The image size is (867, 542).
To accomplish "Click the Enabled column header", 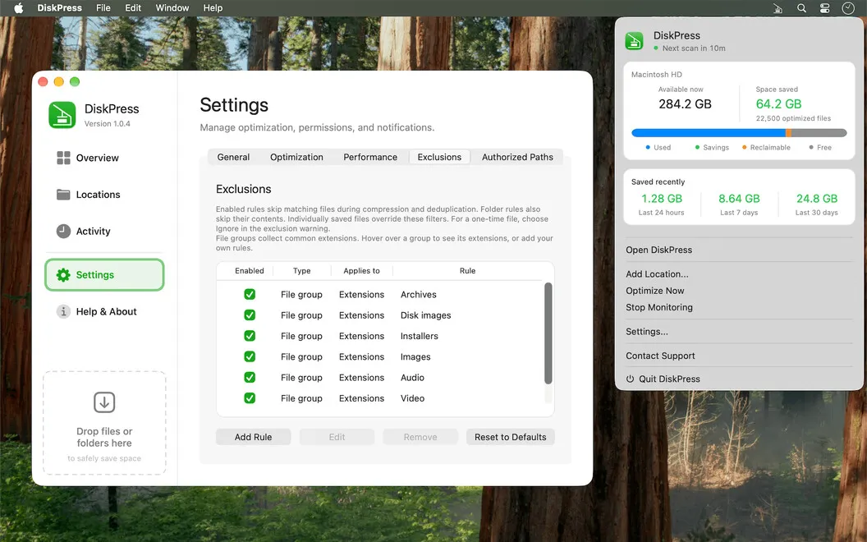I will 250,271.
